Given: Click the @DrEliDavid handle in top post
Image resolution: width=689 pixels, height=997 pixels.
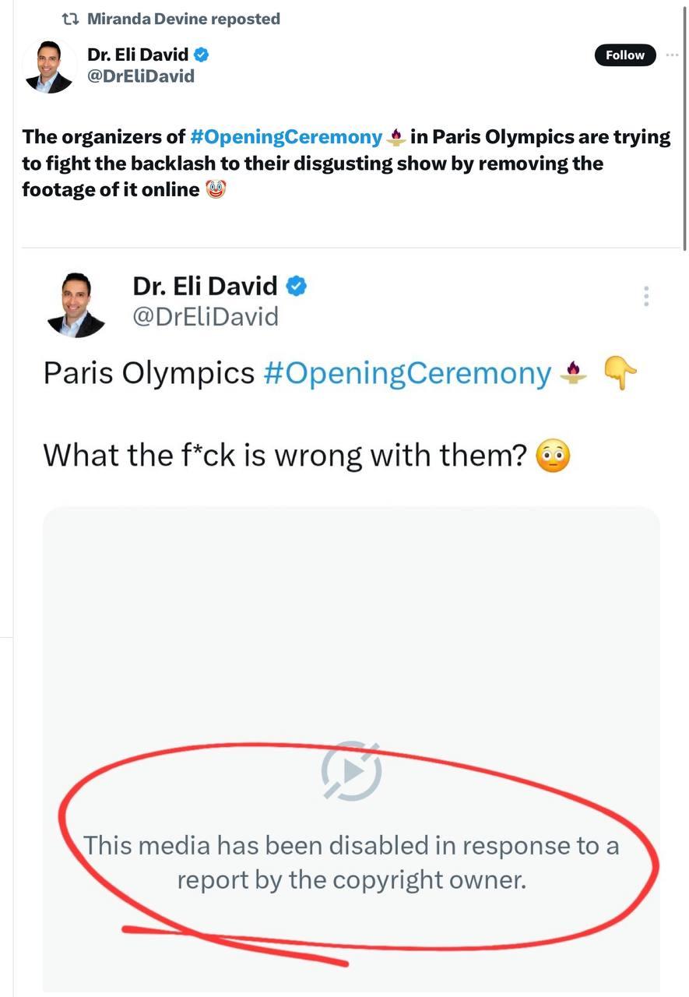Looking at the screenshot, I should coord(141,76).
